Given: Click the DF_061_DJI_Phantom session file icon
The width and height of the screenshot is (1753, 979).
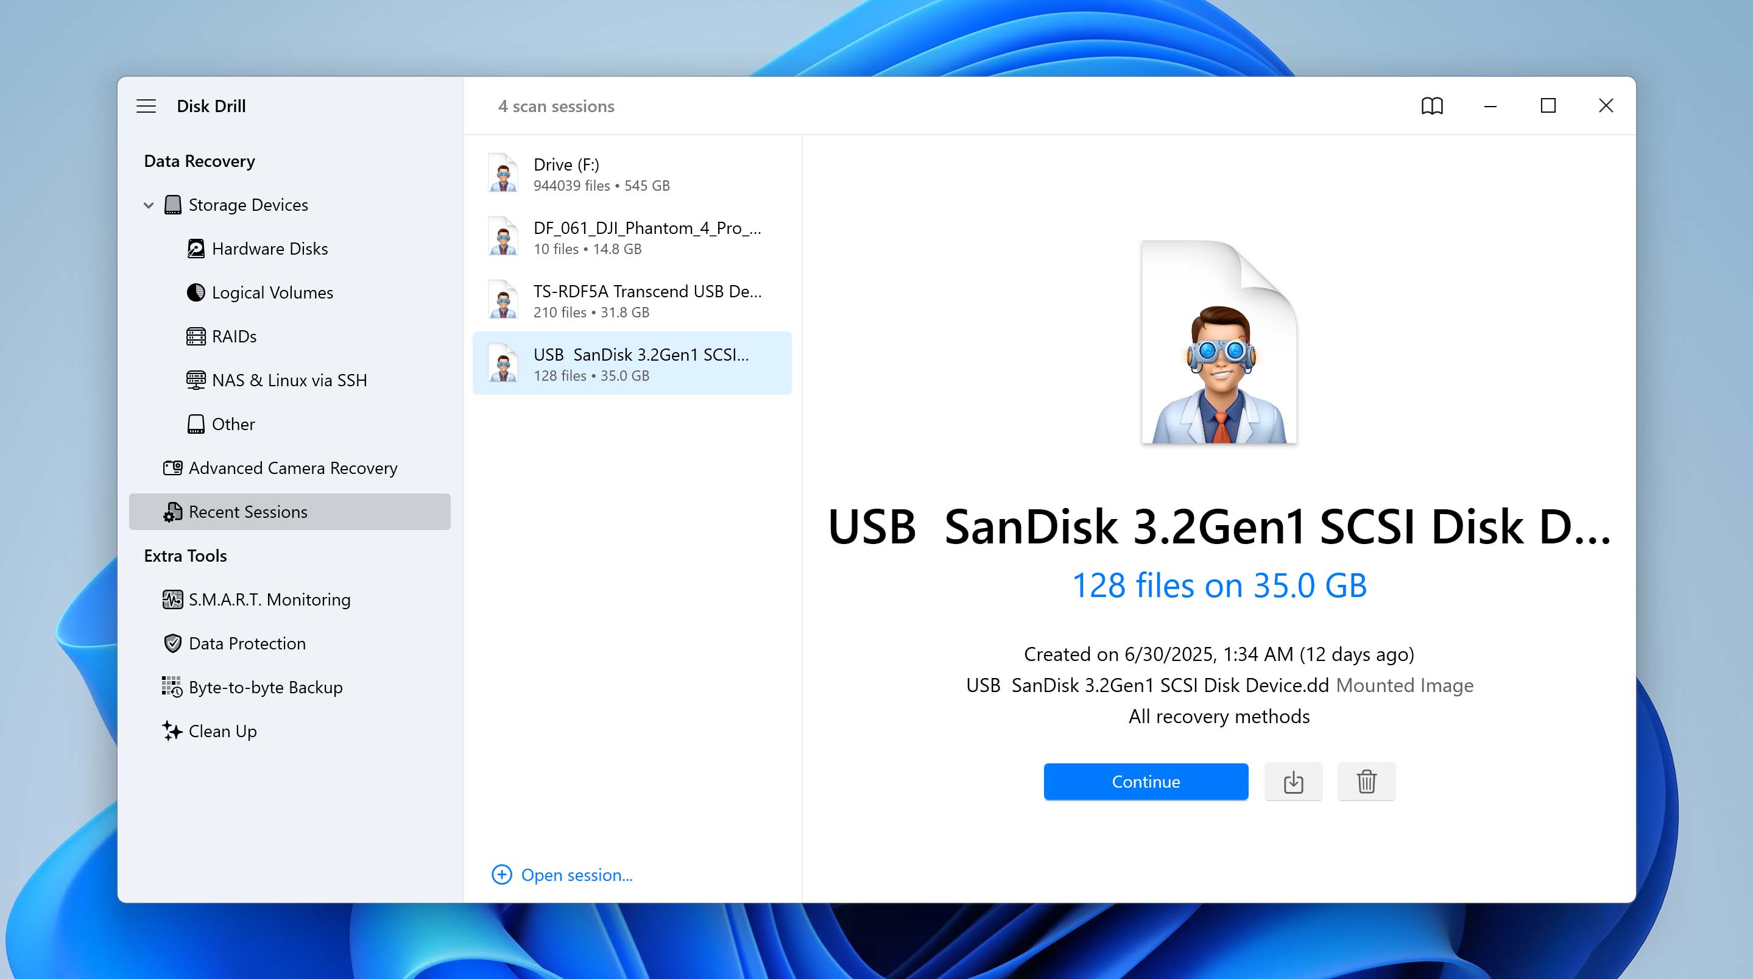Looking at the screenshot, I should (504, 237).
